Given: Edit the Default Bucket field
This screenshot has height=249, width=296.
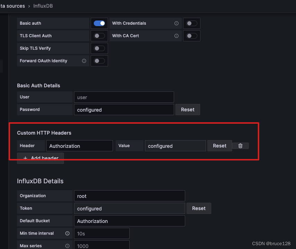Looking at the screenshot, I should 130,221.
